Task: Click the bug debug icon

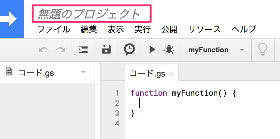Action: click(168, 49)
